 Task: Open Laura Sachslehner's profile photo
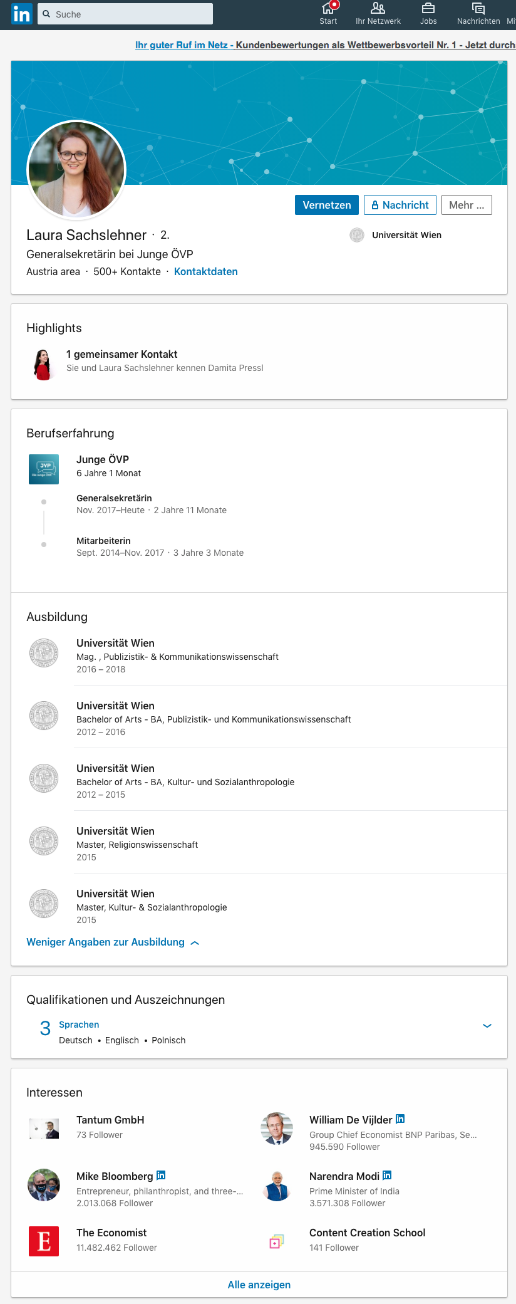click(x=76, y=169)
